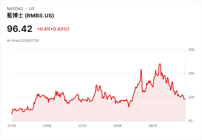Viewport: 202px width, 140px height.
Task: Click the chart line's starting point at 07/28
Action: 12,114
